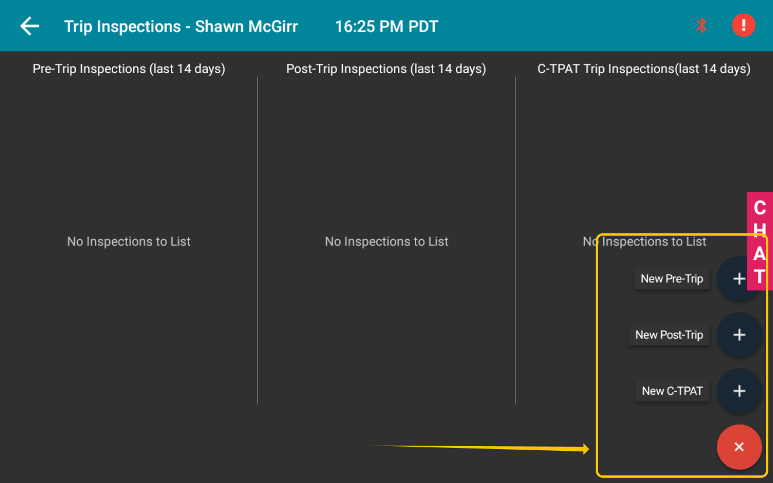Viewport: 773px width, 483px height.
Task: Click the Pre-Trip Inspections column header
Action: click(x=129, y=69)
